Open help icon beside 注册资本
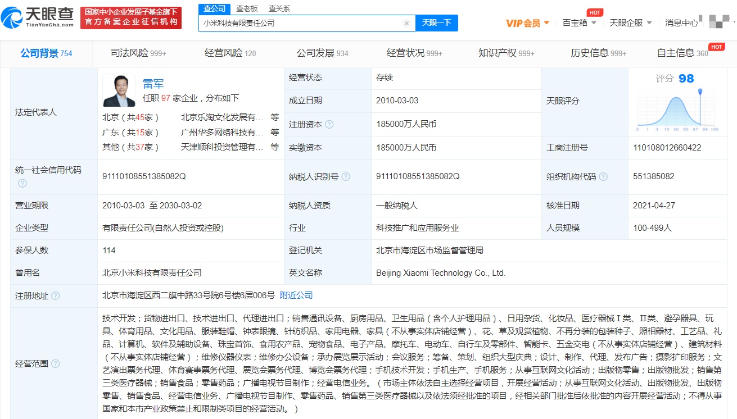 point(329,124)
